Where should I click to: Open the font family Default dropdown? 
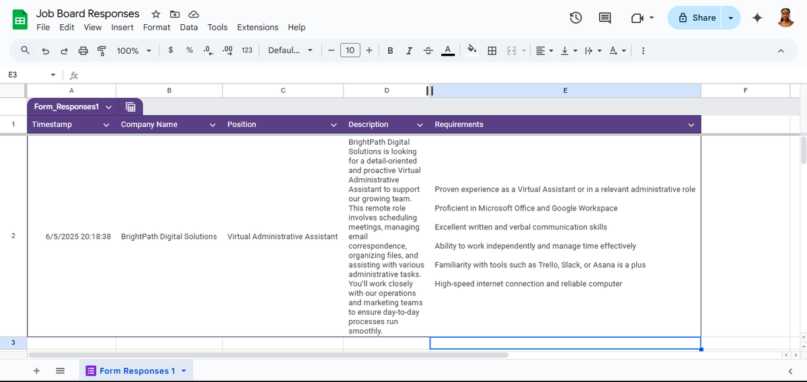pyautogui.click(x=290, y=50)
